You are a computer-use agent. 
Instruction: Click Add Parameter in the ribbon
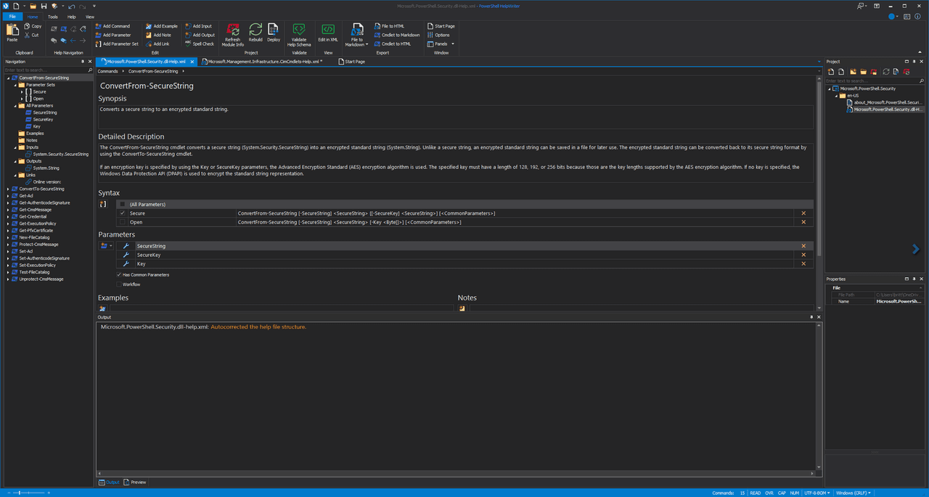pyautogui.click(x=113, y=35)
